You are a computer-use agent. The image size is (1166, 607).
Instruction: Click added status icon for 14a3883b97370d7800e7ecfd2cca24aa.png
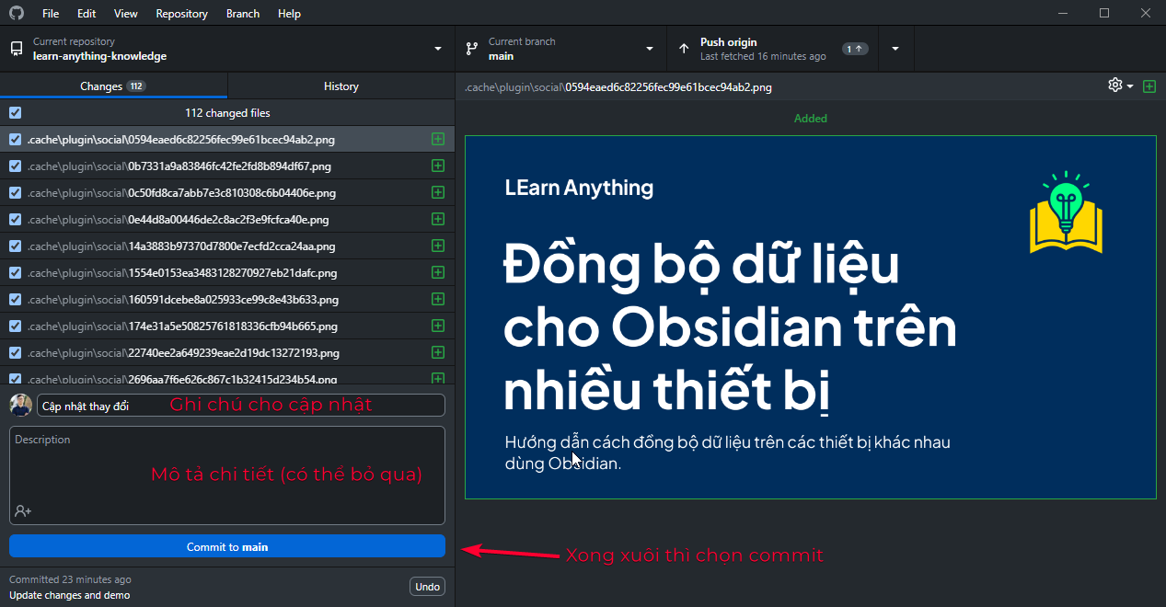coord(438,246)
